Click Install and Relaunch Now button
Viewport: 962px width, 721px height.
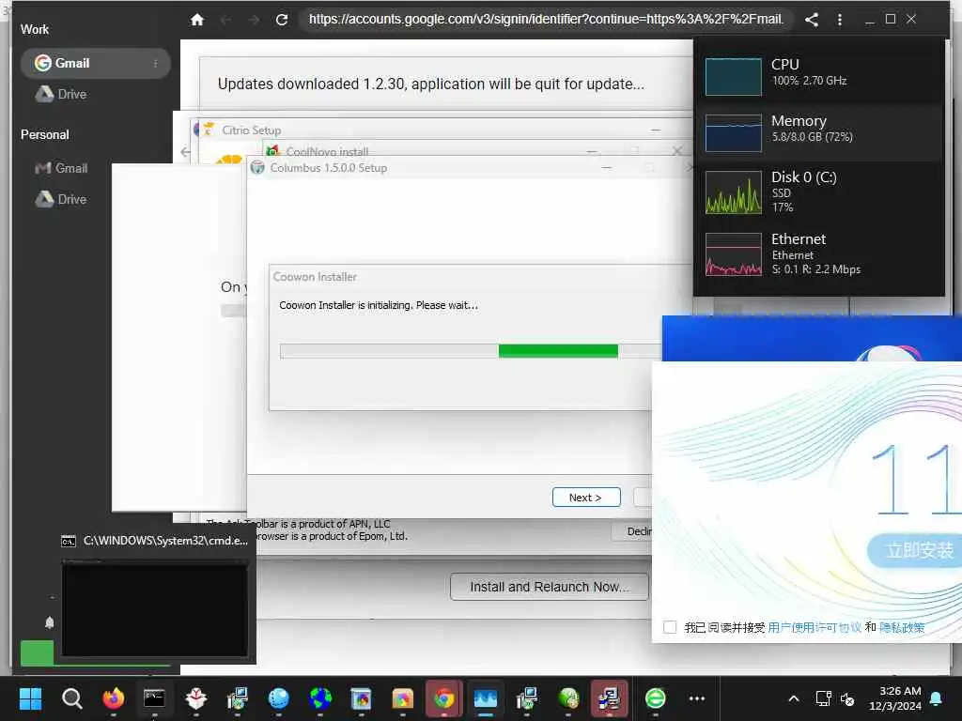[x=549, y=587]
